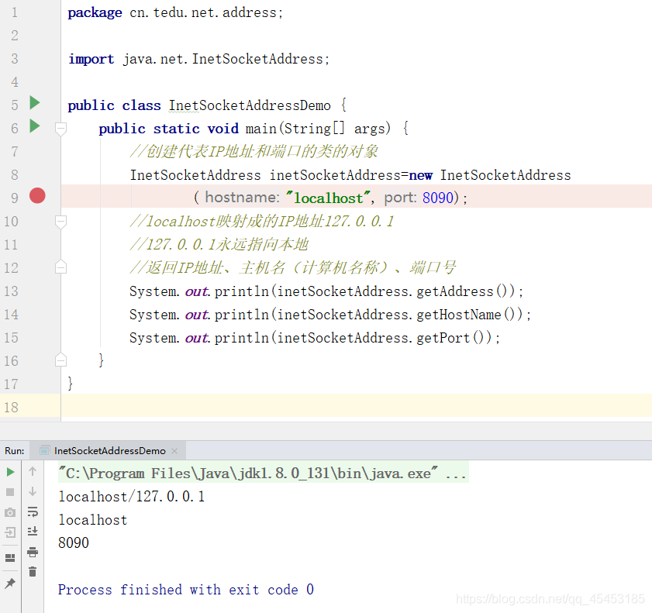Click the comment fold end marker on line 12
This screenshot has width=652, height=613.
(60, 267)
